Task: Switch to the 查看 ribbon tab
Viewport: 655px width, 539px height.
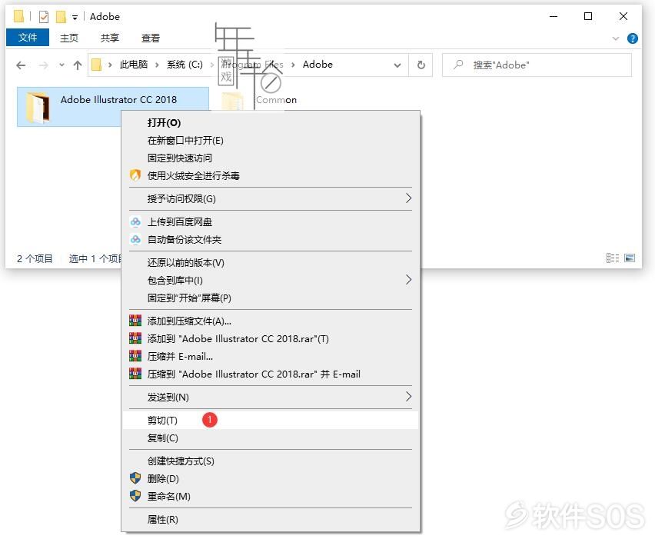Action: pos(151,38)
